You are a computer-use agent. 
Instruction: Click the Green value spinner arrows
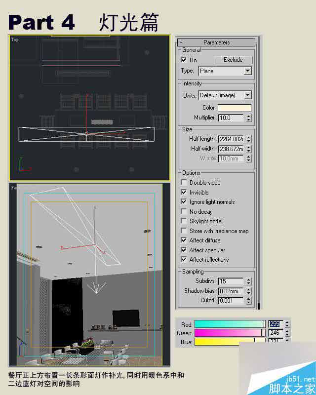(x=287, y=333)
